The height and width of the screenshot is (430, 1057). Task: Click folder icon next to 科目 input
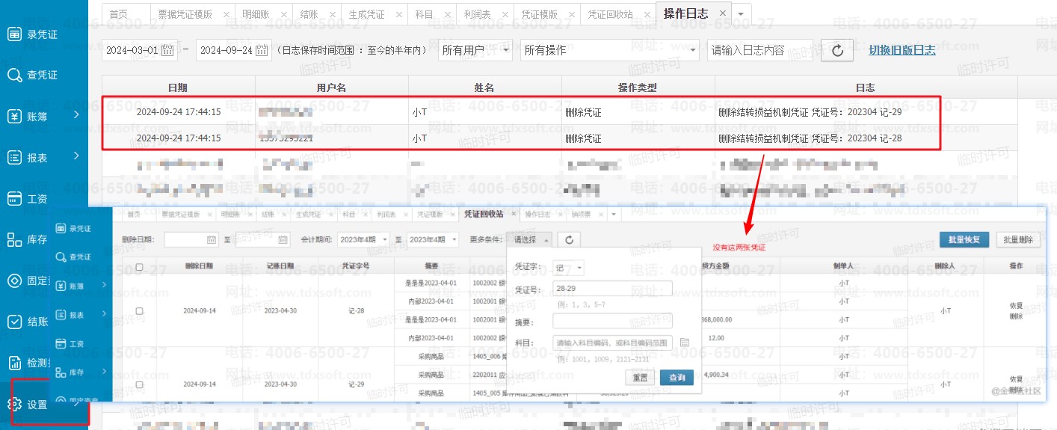point(684,343)
